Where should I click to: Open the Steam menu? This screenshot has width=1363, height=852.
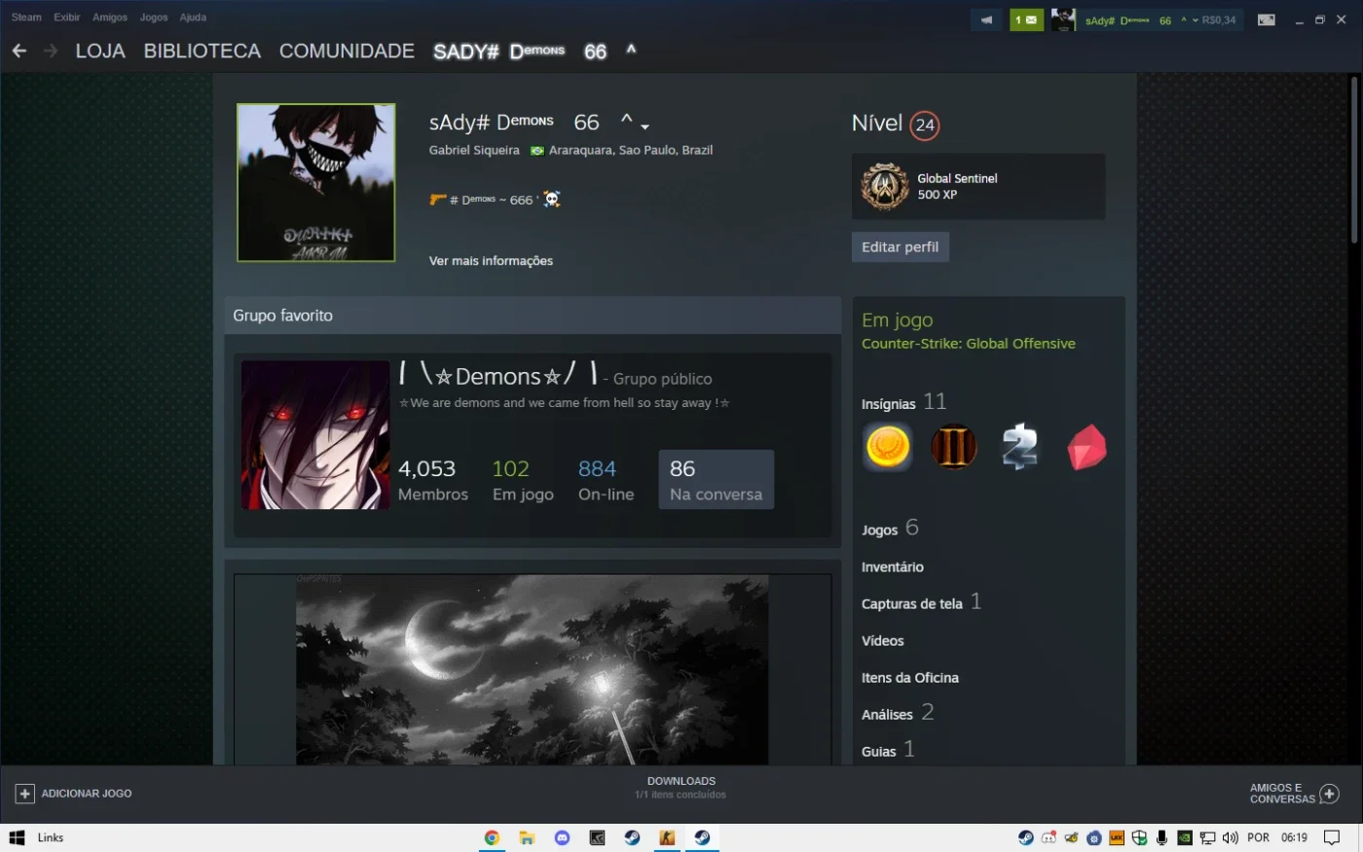click(x=26, y=18)
